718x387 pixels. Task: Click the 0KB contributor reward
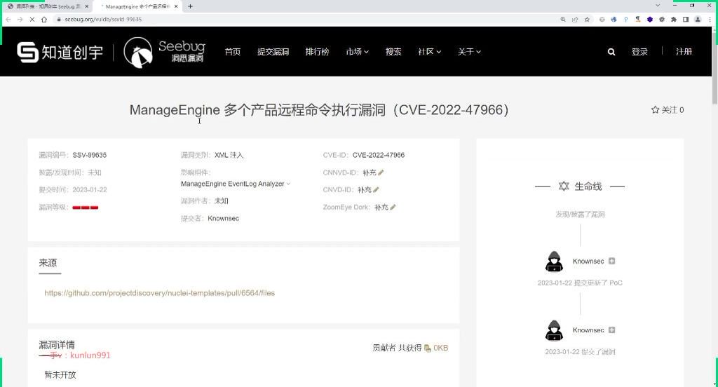(x=440, y=348)
